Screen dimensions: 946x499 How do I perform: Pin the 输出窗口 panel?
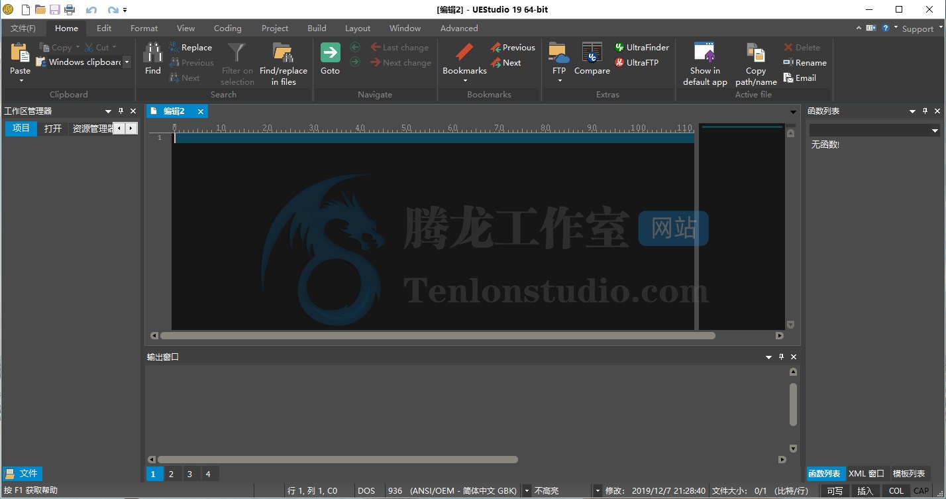[x=781, y=357]
